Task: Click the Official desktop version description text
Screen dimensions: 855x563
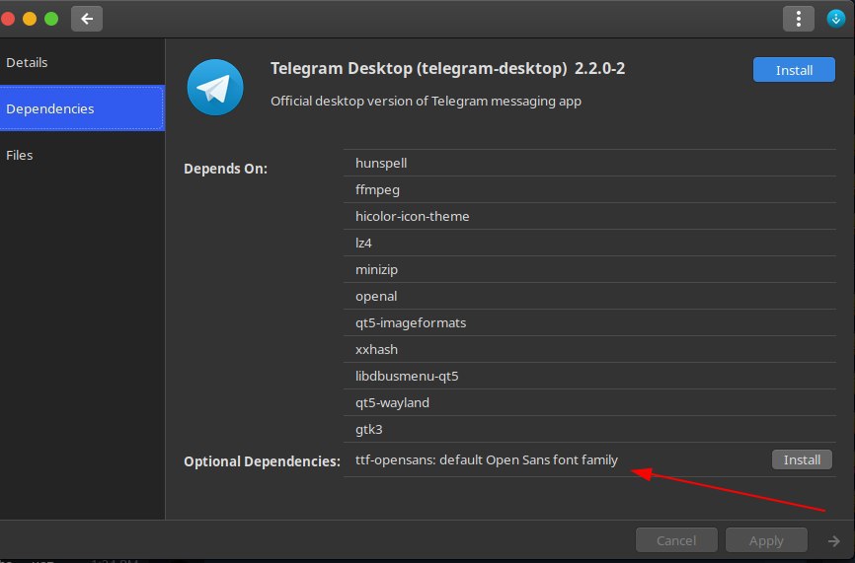Action: pos(426,102)
